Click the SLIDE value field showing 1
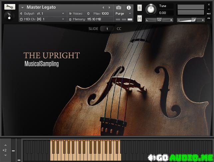The width and height of the screenshot is (214, 162). click(x=107, y=29)
